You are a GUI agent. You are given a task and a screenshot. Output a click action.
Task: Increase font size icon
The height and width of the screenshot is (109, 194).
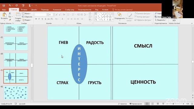[57, 15]
